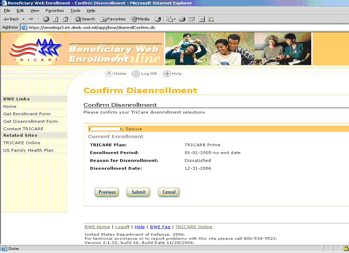Image resolution: width=349 pixels, height=253 pixels.
Task: Click the '01-01-2005-no end date' value
Action: pyautogui.click(x=213, y=153)
